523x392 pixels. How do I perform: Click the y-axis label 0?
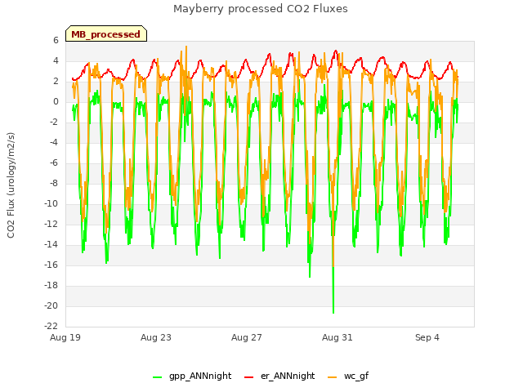(x=56, y=101)
